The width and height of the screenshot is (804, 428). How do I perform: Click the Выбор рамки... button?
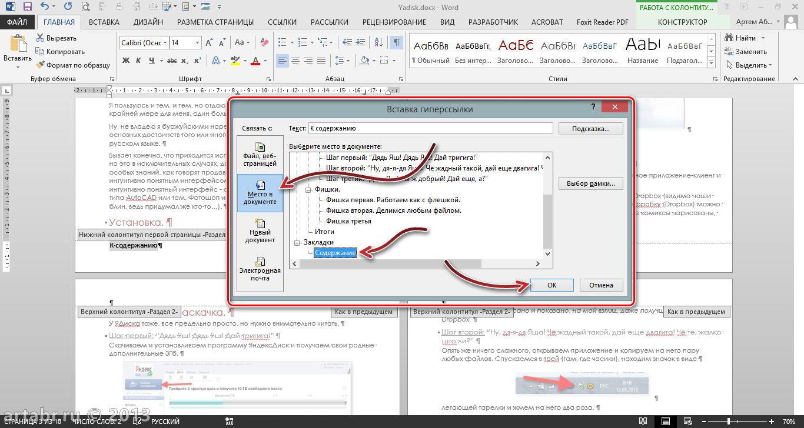[590, 183]
